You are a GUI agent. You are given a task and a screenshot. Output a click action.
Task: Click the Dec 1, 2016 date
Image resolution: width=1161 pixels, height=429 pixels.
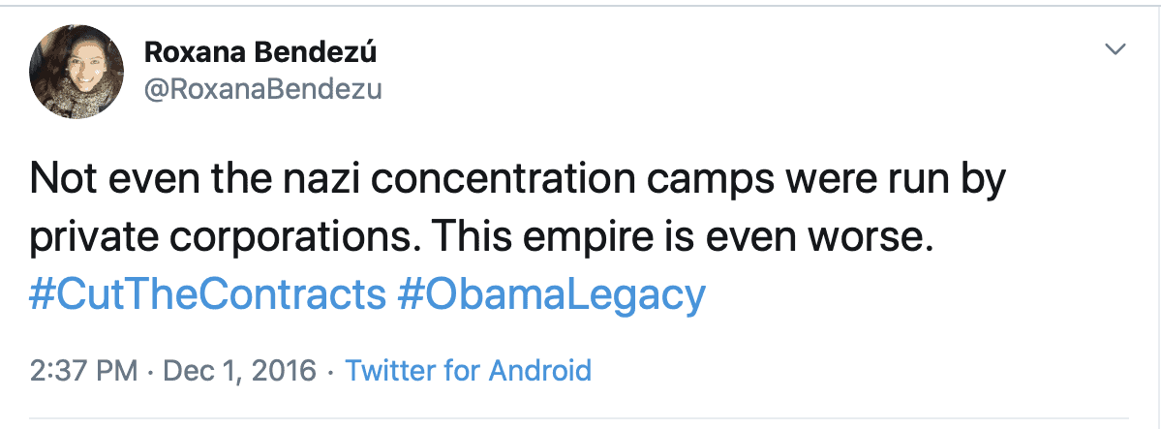tap(239, 370)
